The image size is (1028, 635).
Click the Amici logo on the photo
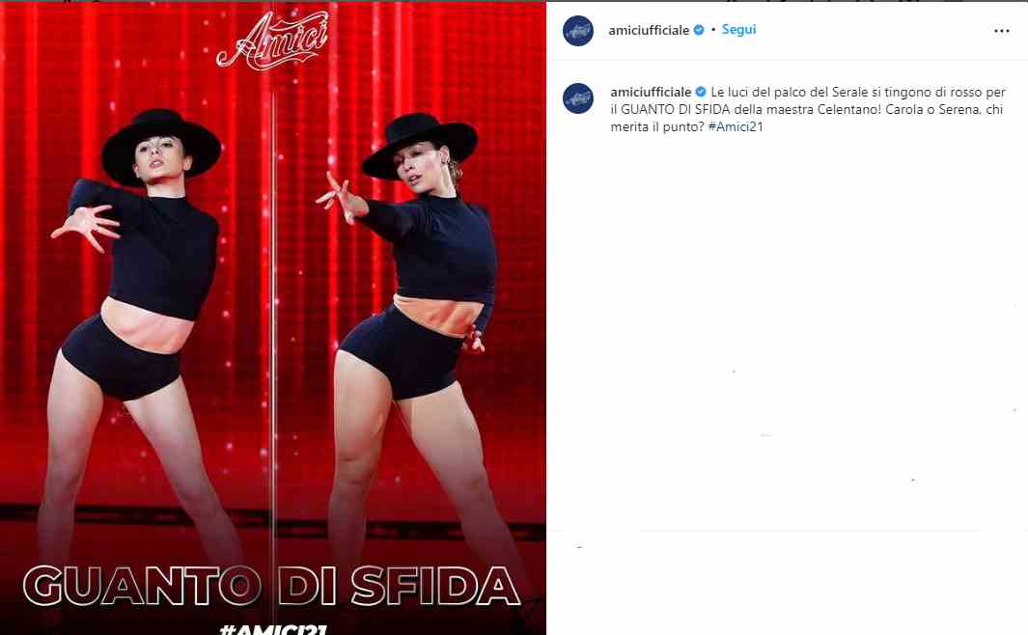pyautogui.click(x=272, y=41)
